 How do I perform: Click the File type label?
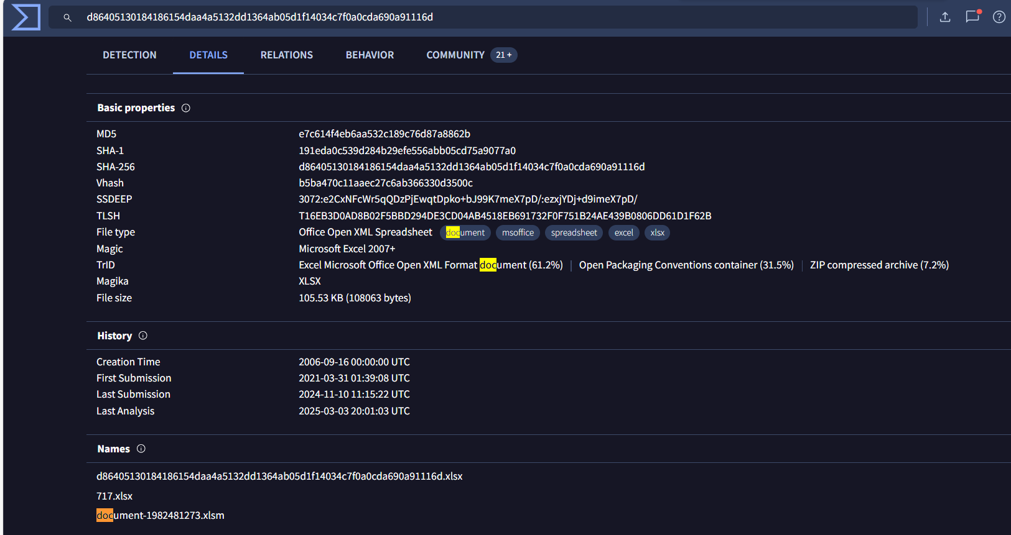point(116,232)
